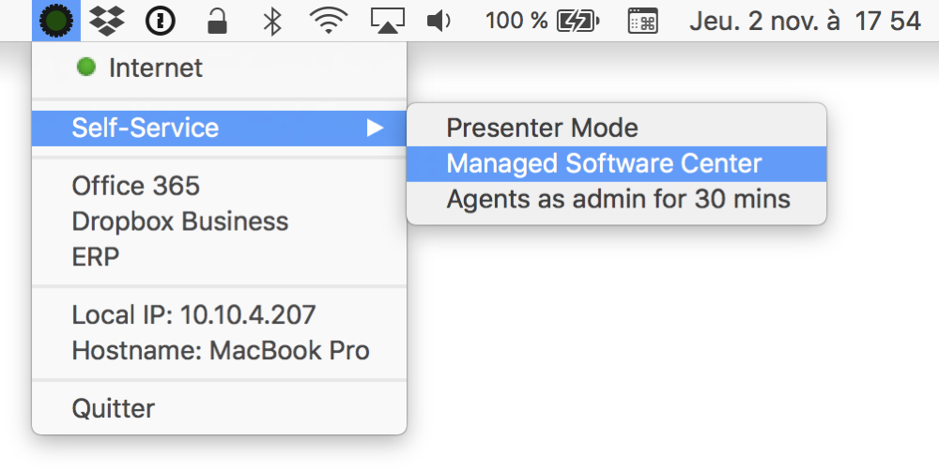
Task: Click the green sunflower menu bar icon
Action: 55,20
